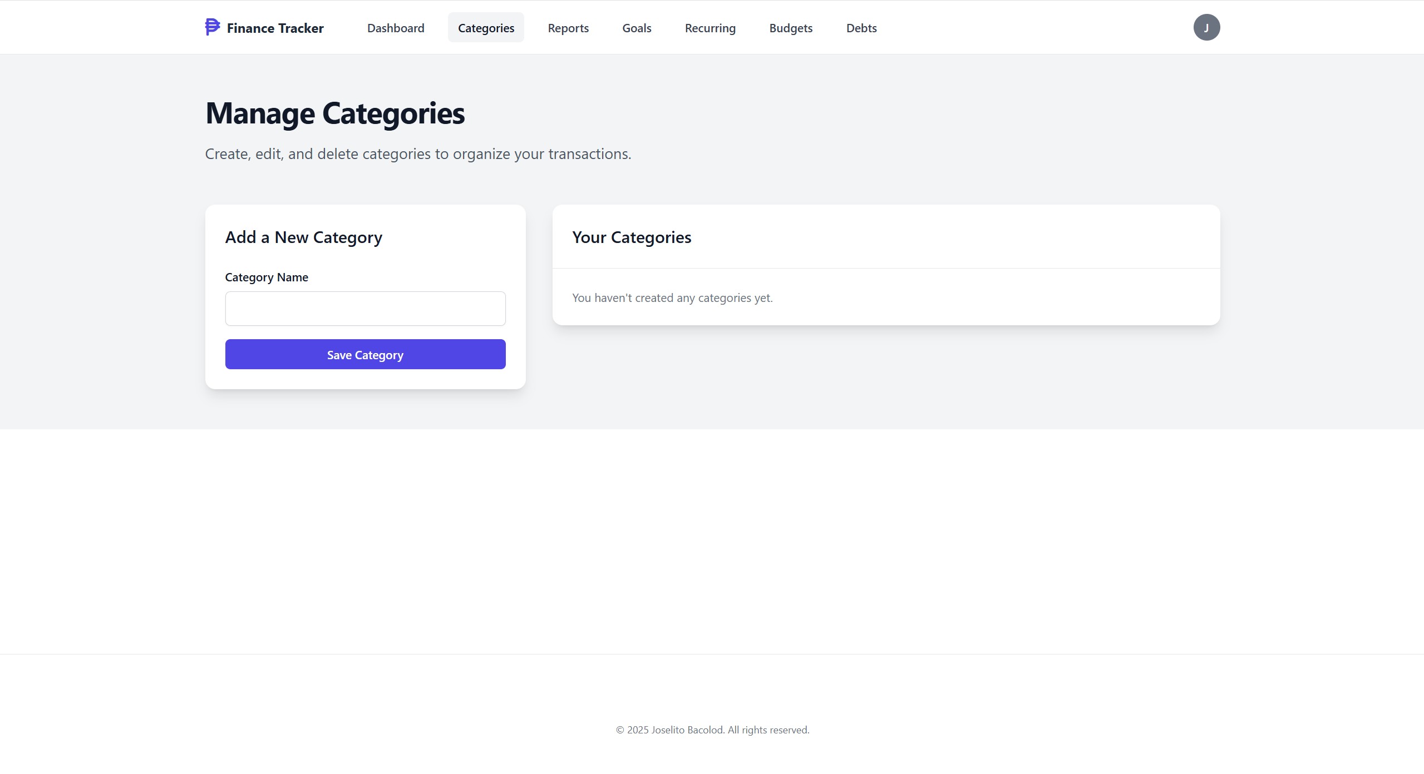Open the Reports page

pyautogui.click(x=568, y=28)
